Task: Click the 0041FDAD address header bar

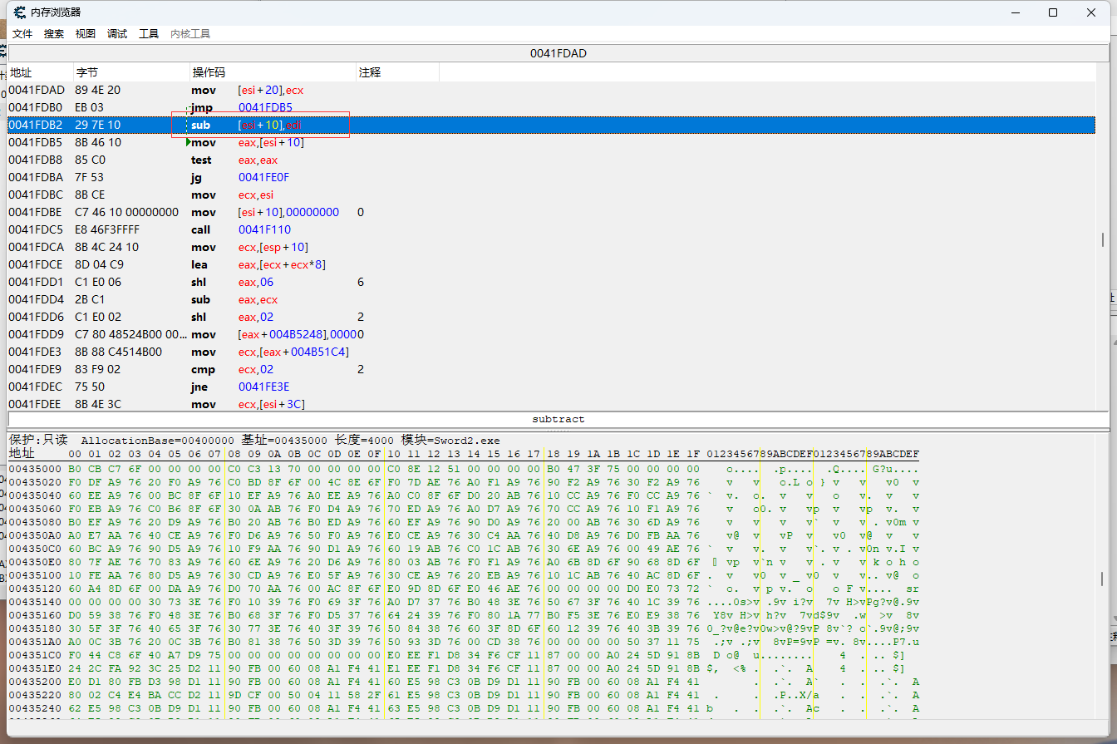Action: (558, 53)
